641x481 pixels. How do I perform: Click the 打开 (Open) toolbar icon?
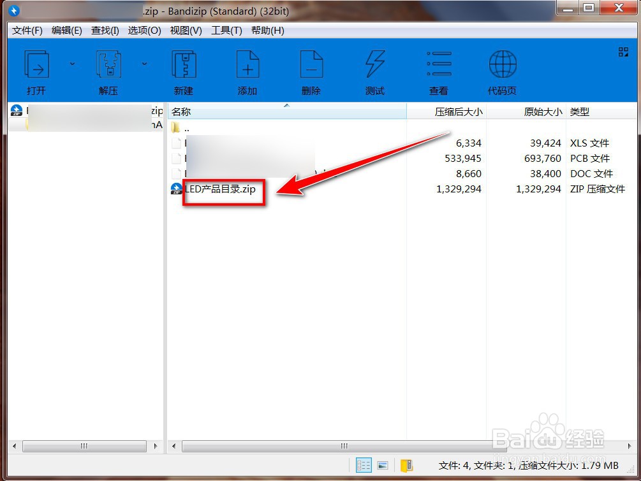click(x=37, y=64)
